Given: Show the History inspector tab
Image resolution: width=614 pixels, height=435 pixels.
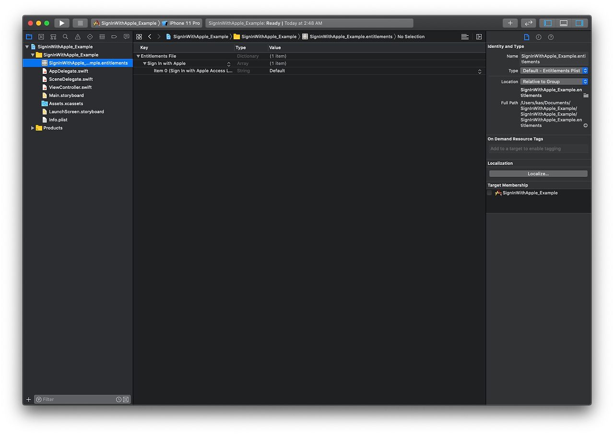Looking at the screenshot, I should (x=539, y=37).
